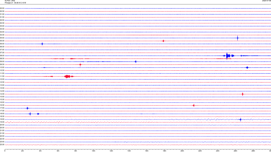Image resolution: width=271 pixels, height=152 pixels.
Task: Select the 06:30 time label
Action: [x=2, y=47]
